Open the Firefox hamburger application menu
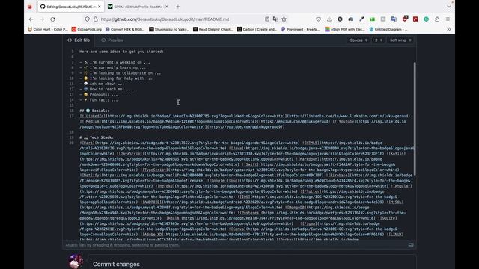Image resolution: width=479 pixels, height=269 pixels. point(448,19)
